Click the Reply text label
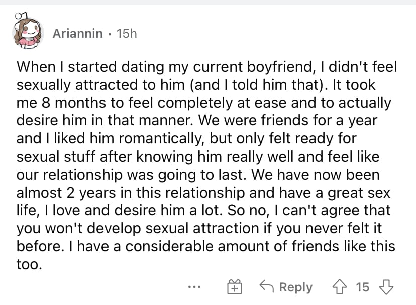This screenshot has height=305, width=416. 296,288
